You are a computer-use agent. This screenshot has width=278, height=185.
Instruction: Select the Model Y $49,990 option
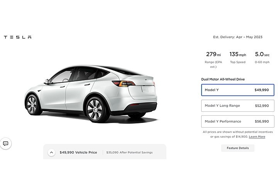tap(237, 90)
